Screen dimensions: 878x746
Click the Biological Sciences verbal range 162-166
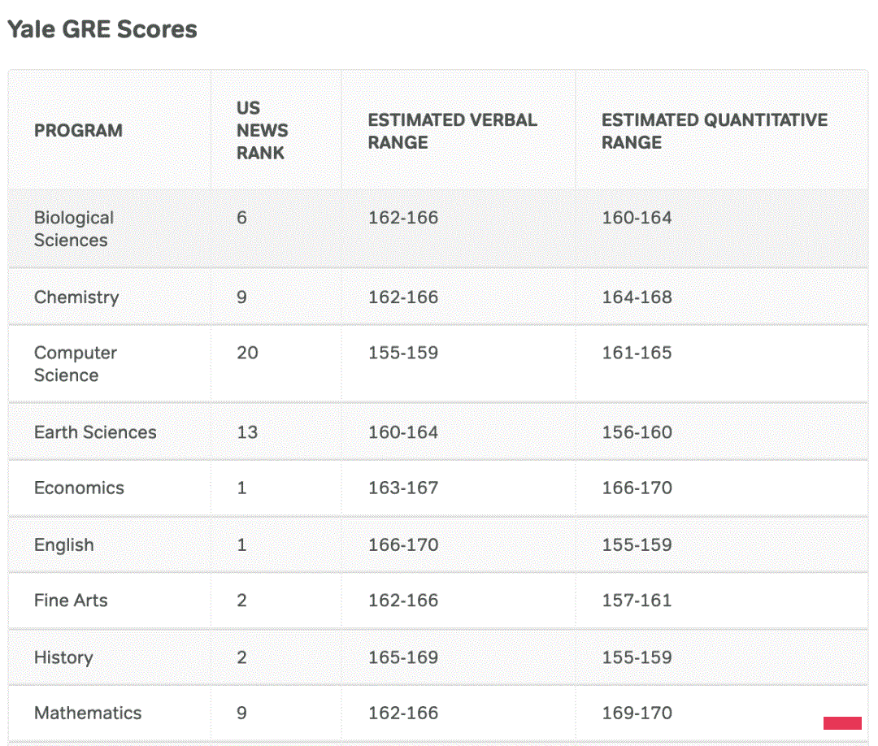click(403, 217)
